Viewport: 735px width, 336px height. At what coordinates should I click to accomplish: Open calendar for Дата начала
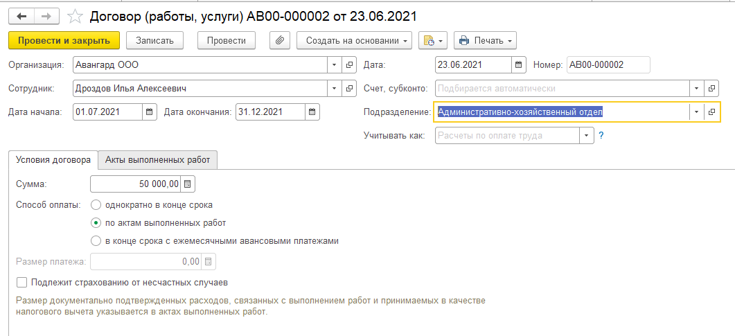149,112
